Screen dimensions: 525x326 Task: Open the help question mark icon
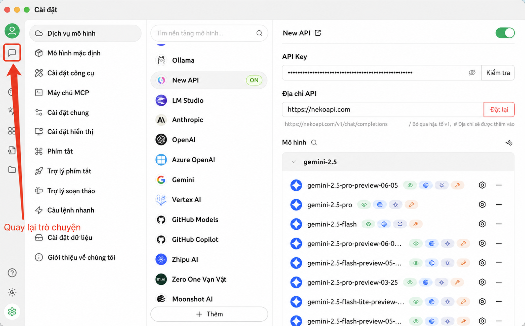pyautogui.click(x=12, y=273)
